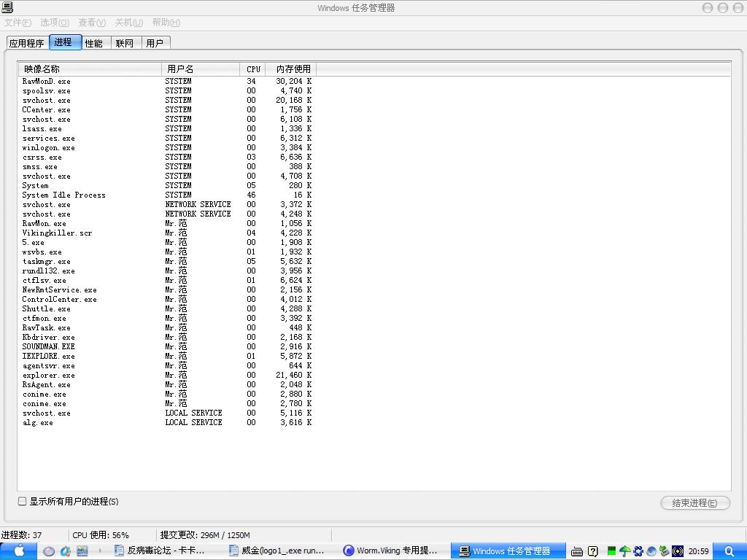Click the Task Manager title bar icon

(x=7, y=7)
